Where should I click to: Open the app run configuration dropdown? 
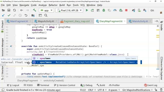(46, 10)
